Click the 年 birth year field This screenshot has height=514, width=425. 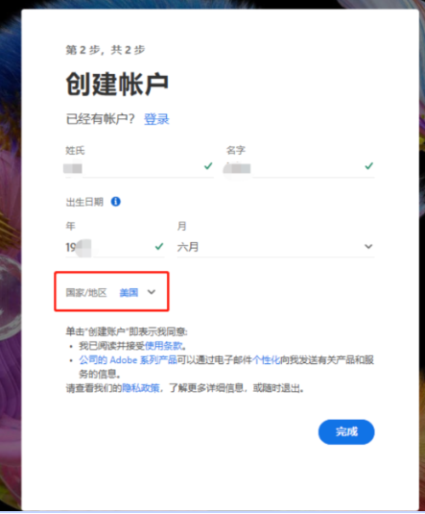(x=115, y=247)
